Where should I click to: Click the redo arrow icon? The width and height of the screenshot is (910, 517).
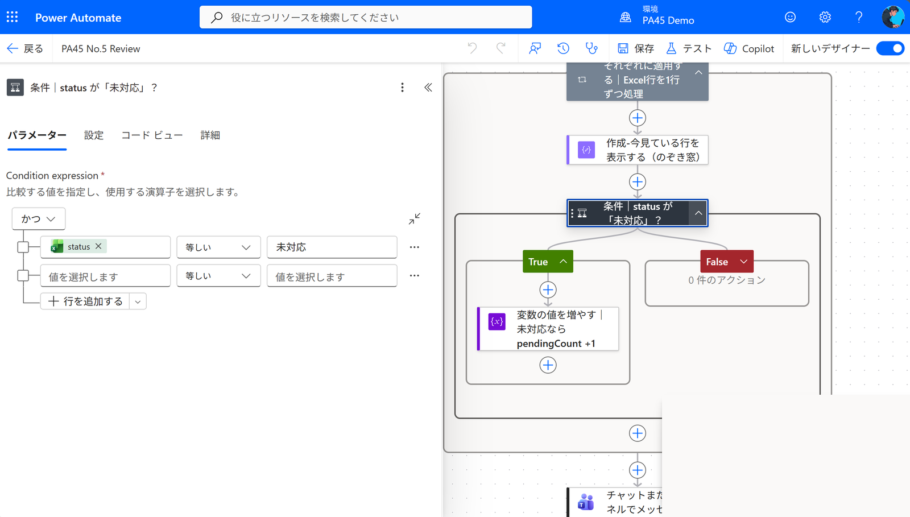[x=500, y=48]
